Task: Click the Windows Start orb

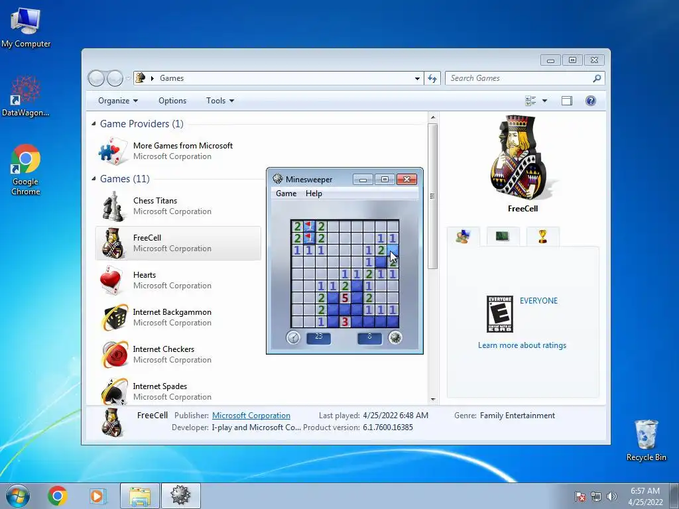Action: 18,496
